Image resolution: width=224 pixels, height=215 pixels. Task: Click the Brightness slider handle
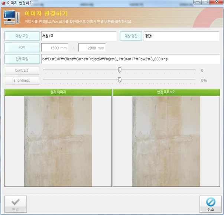click(120, 80)
